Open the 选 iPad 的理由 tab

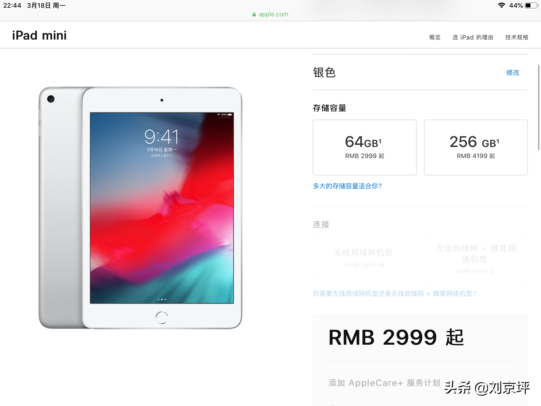[x=473, y=37]
